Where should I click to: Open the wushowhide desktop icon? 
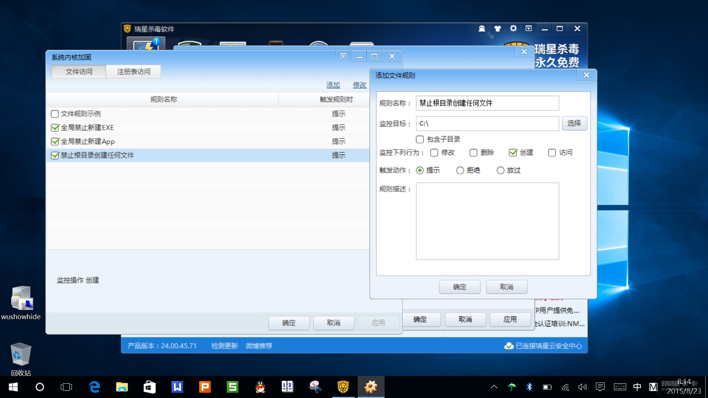coord(21,298)
